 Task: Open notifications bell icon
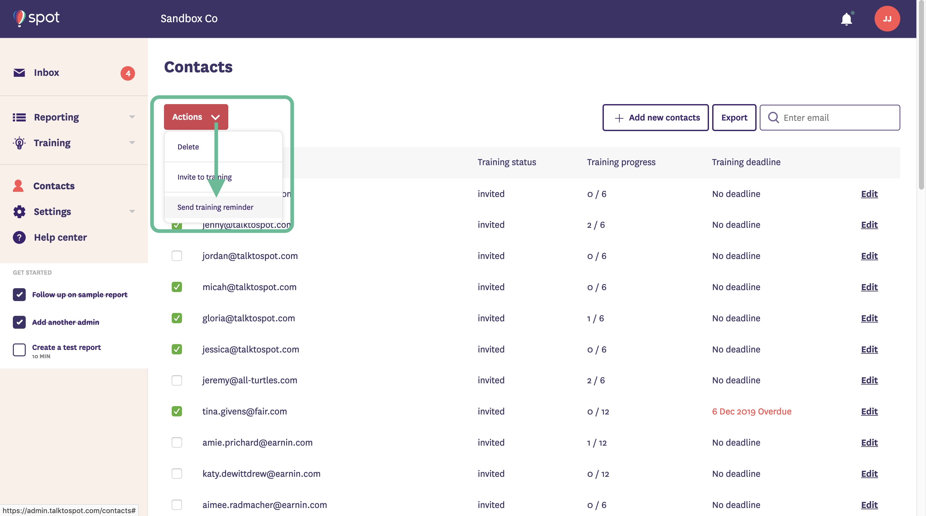click(x=846, y=19)
